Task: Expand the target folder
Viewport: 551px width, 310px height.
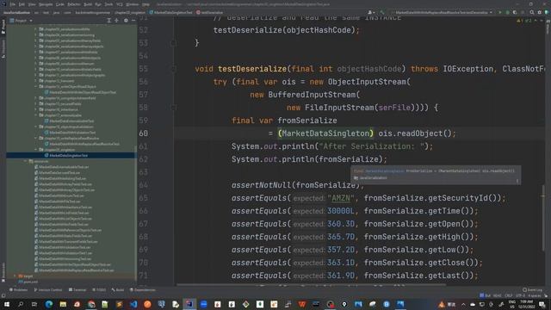Action: point(15,276)
